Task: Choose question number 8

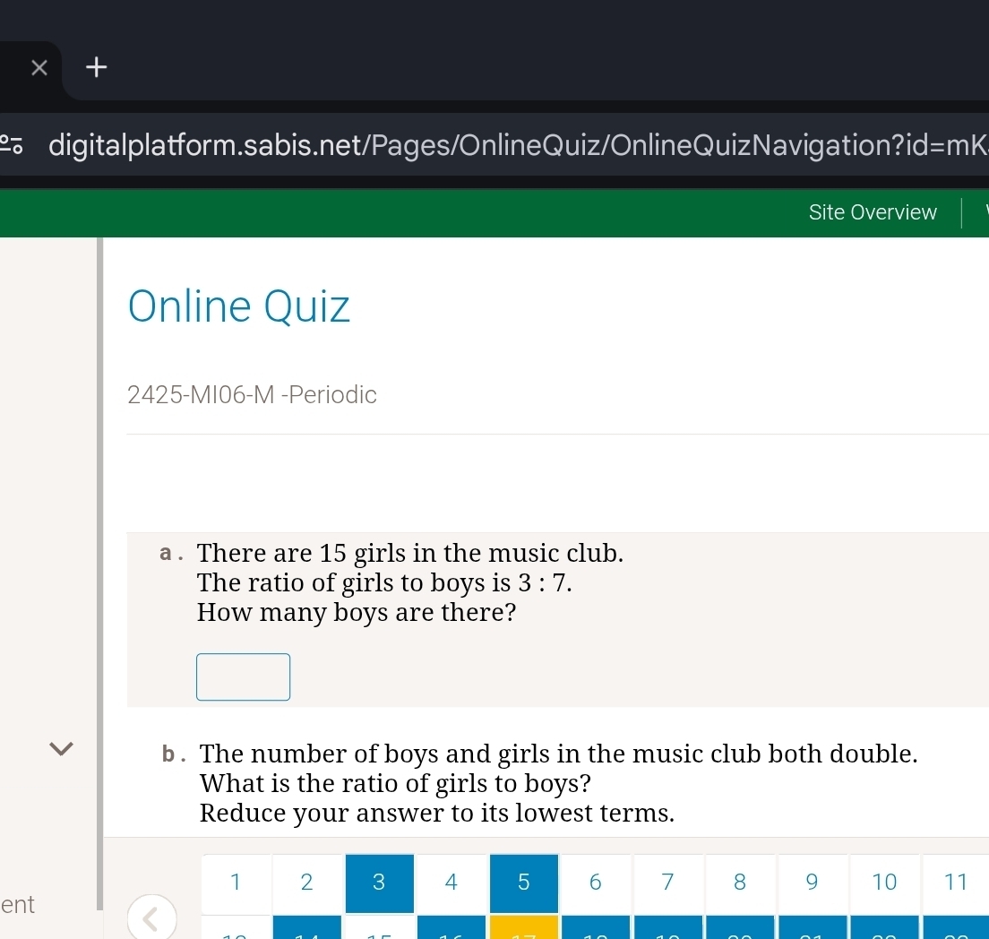Action: pyautogui.click(x=740, y=883)
